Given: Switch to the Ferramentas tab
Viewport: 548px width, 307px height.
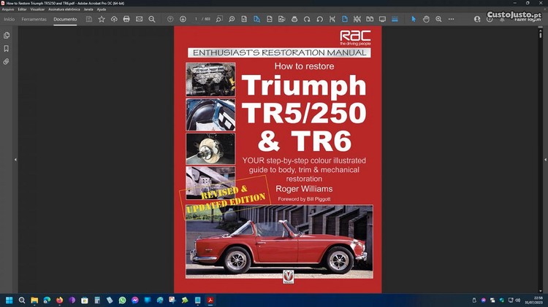Looking at the screenshot, I should (34, 19).
